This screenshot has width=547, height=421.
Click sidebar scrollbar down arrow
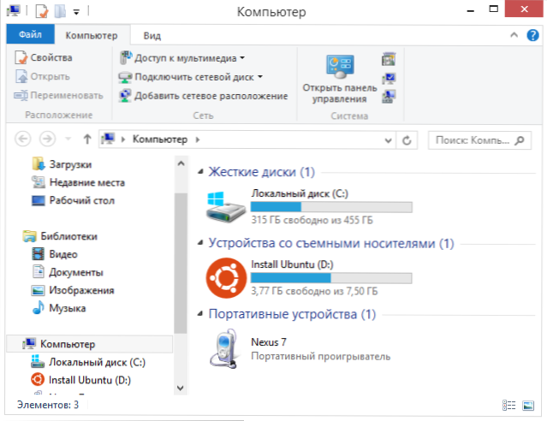pos(181,388)
